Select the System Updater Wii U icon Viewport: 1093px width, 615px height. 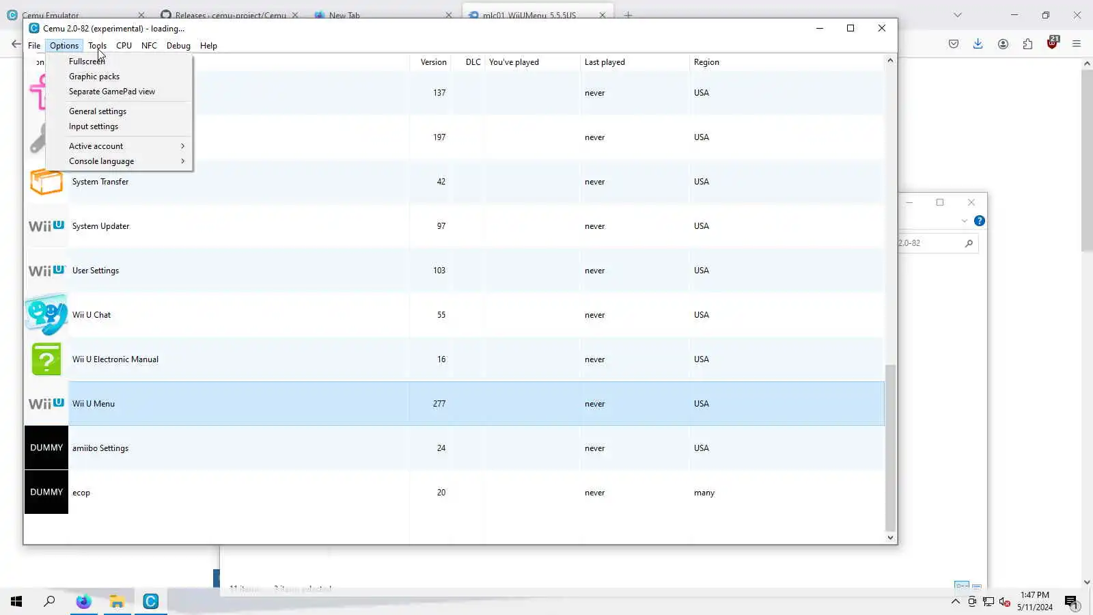46,226
